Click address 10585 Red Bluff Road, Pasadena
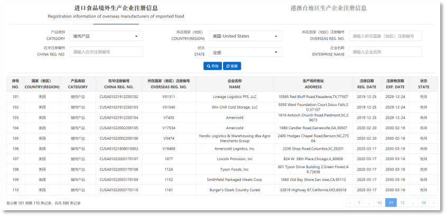446x216 pixels. coord(313,97)
